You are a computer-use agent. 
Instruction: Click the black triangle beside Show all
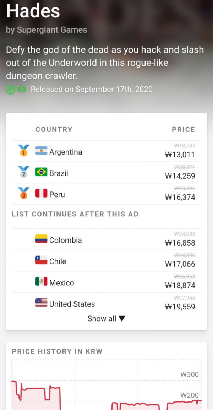[x=122, y=319]
